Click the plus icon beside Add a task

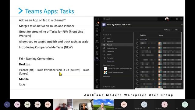[x=137, y=39]
